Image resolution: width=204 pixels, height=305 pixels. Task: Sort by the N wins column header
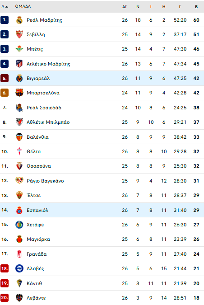[138, 7]
